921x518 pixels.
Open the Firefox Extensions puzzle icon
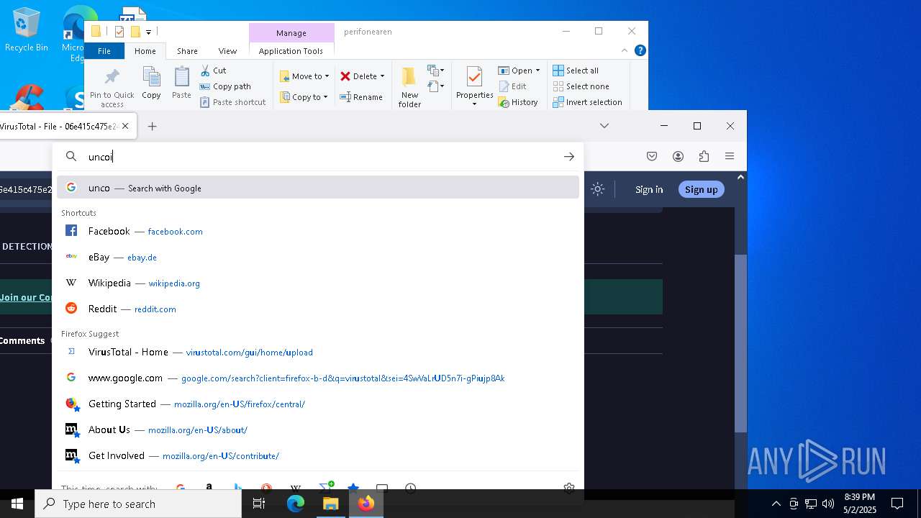pyautogui.click(x=704, y=156)
